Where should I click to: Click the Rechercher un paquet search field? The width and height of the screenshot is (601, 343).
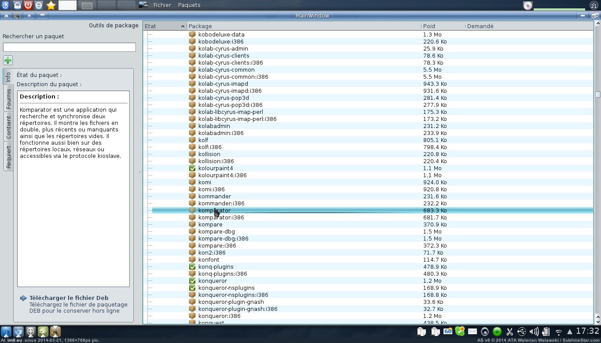point(70,47)
